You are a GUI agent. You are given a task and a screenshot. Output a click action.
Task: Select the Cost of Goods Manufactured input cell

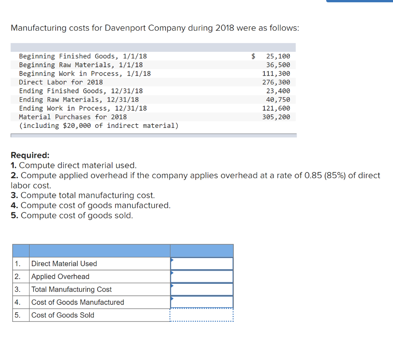(x=202, y=302)
